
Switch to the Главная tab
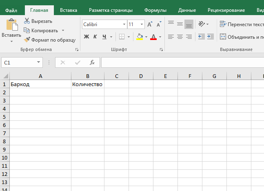39,10
